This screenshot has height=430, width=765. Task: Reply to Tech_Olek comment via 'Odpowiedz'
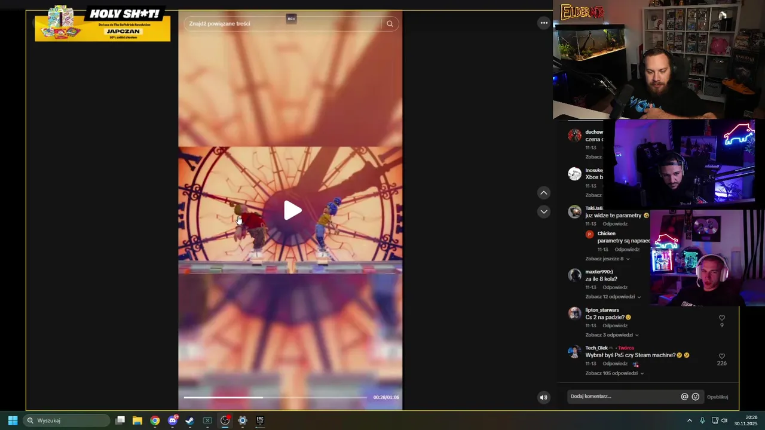pos(615,364)
